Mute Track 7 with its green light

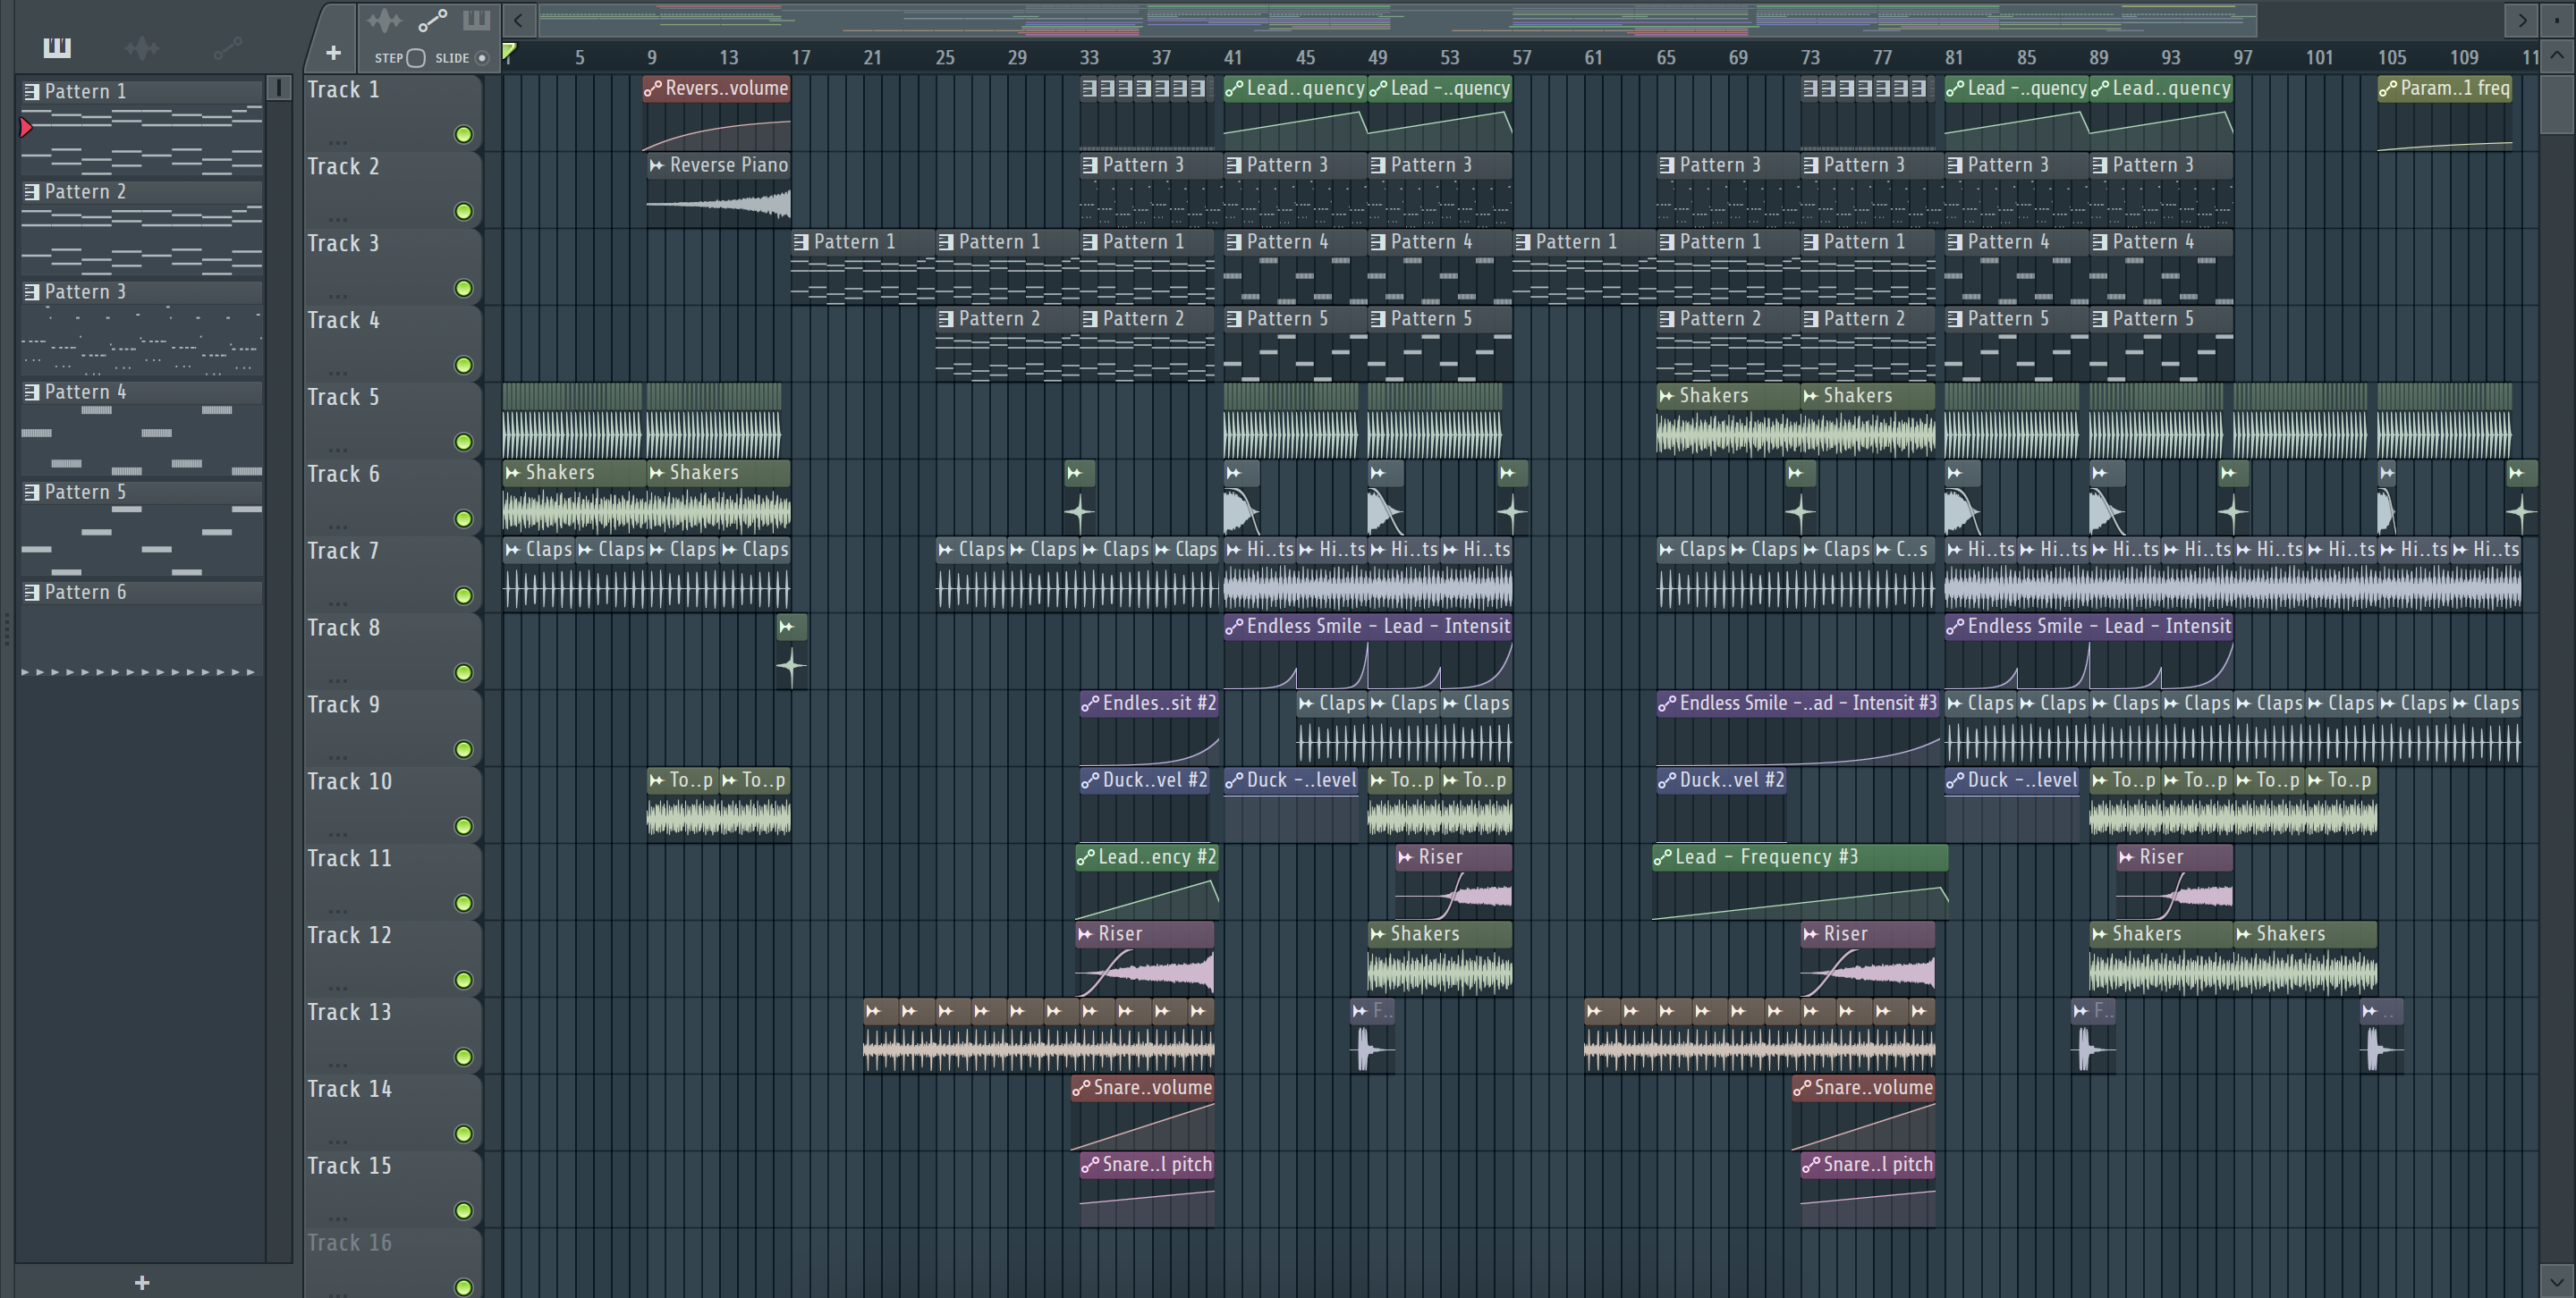[x=463, y=595]
